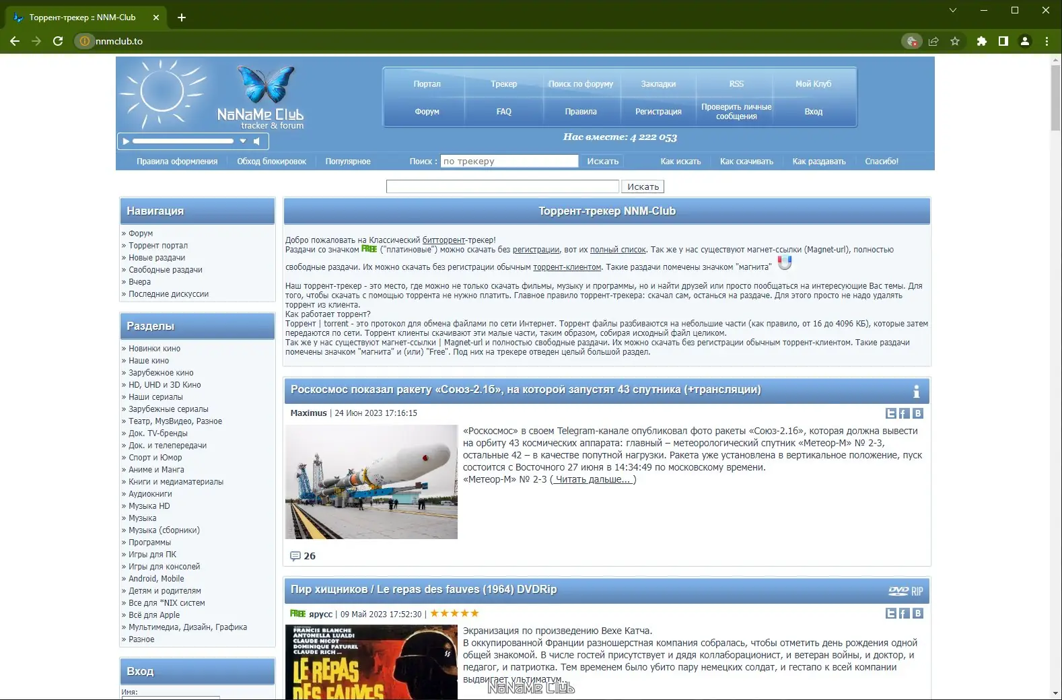Seek within the audio player progress bar
This screenshot has height=700, width=1062.
click(183, 141)
